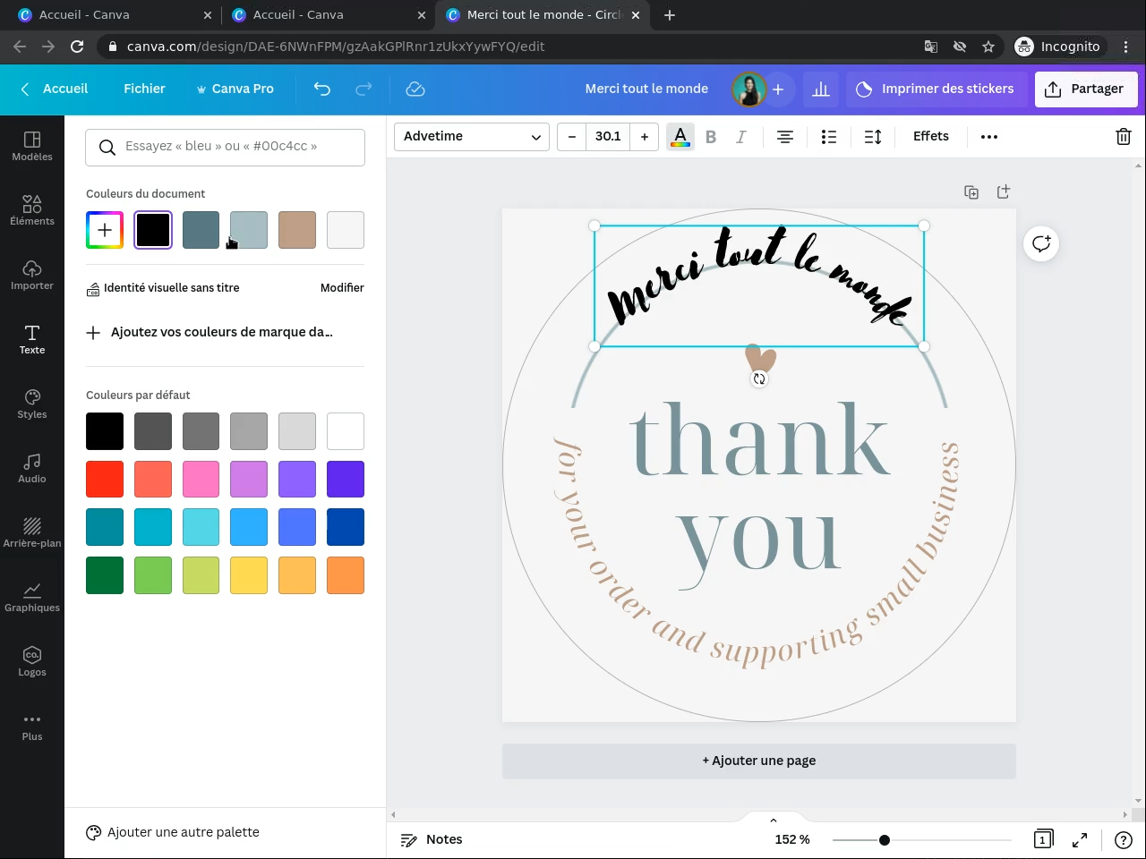Open the Texte panel
Image resolution: width=1146 pixels, height=859 pixels.
[32, 339]
